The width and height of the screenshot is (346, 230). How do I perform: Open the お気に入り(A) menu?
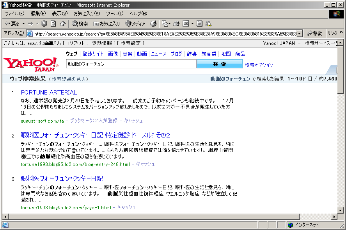87,14
